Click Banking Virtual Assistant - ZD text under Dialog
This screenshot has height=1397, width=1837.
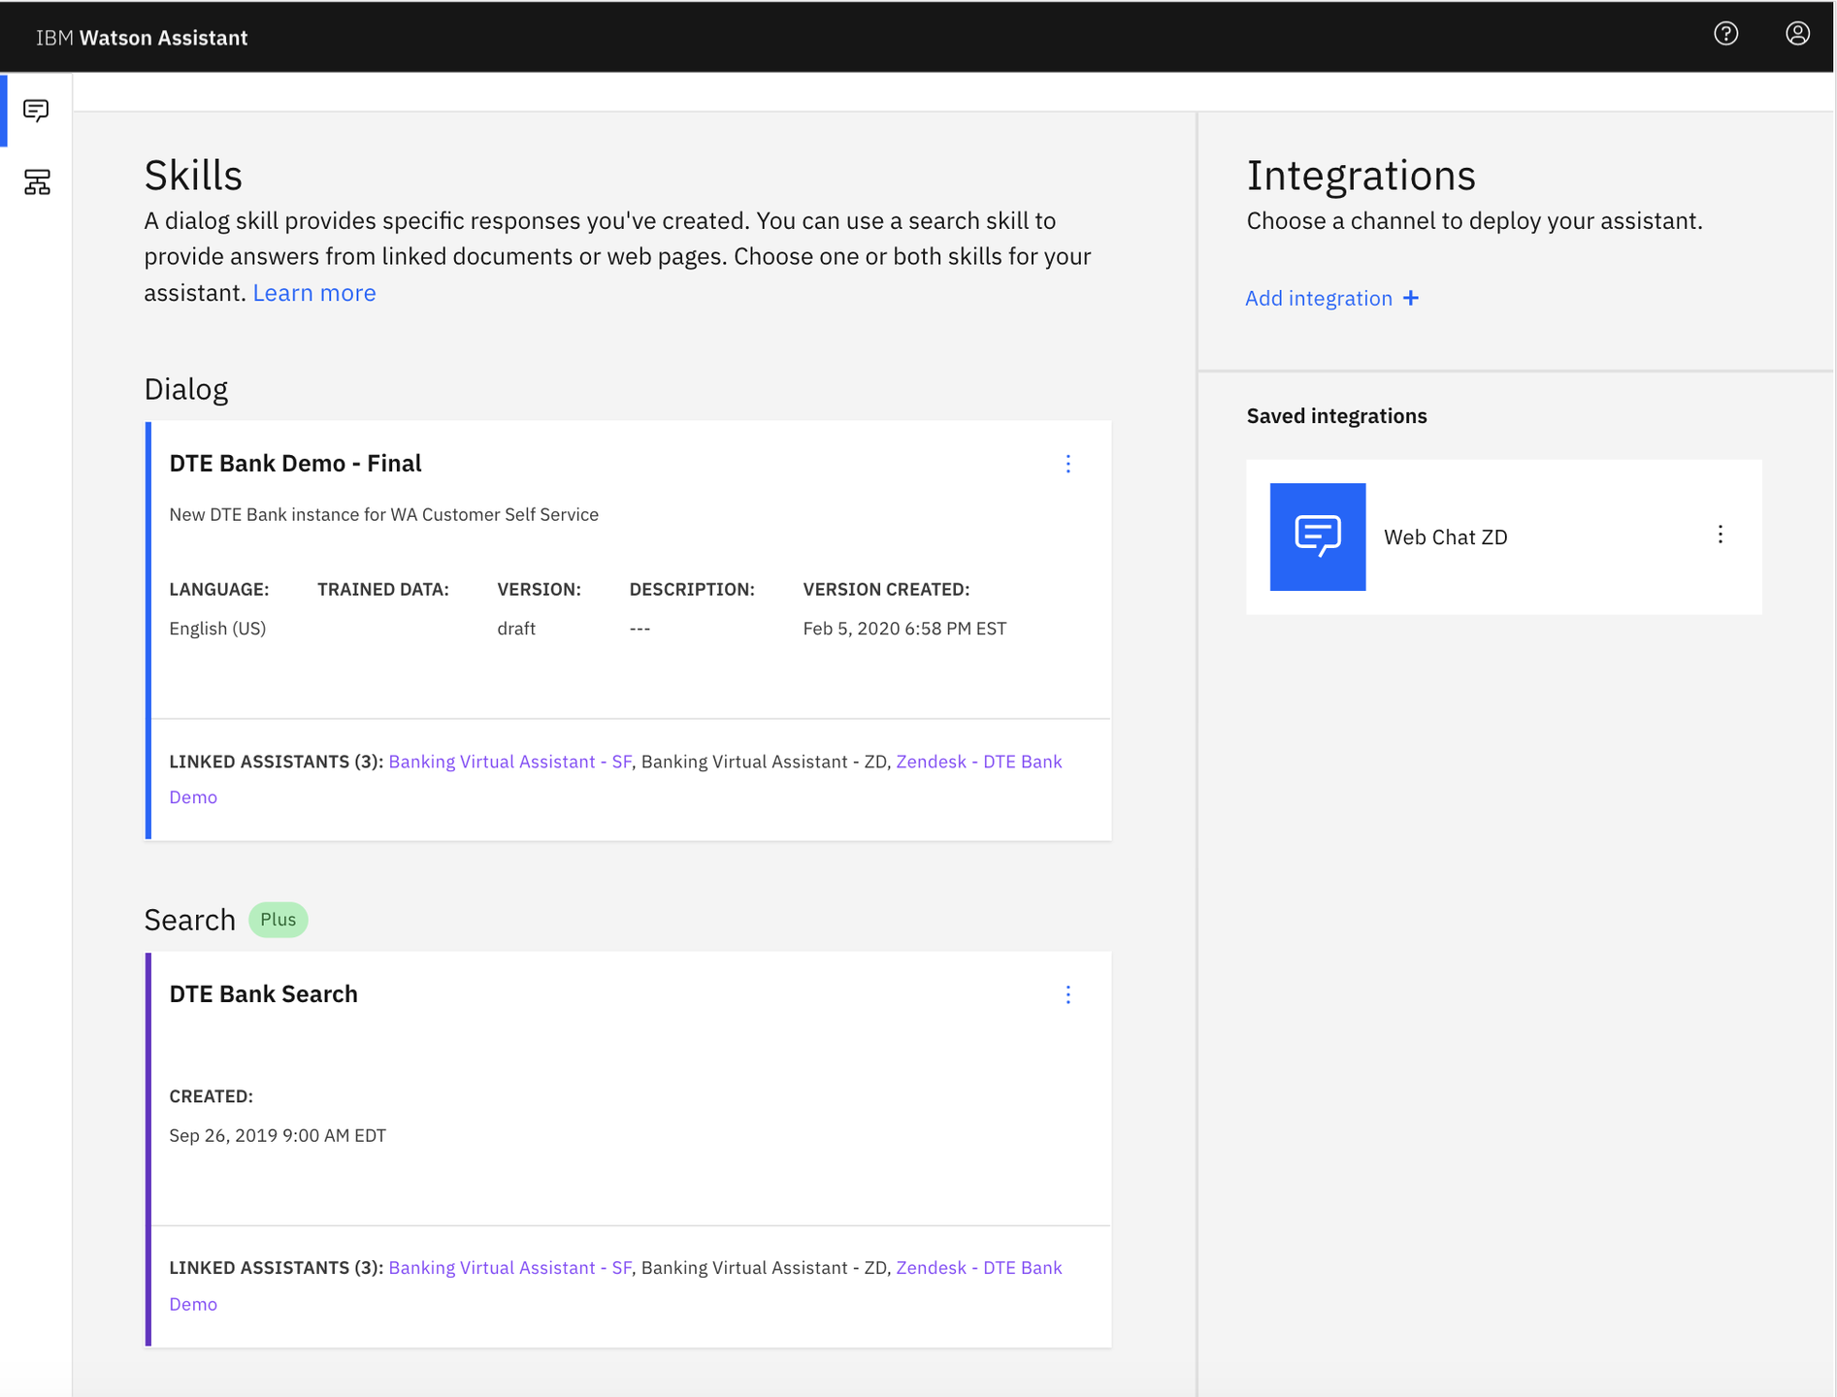click(764, 762)
